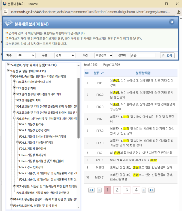This screenshot has height=211, width=182.
Task: Expand F00.알츠하이머병에서의 치매 node
Action: tap(14, 81)
